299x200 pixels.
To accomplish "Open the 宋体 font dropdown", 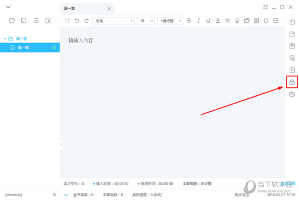I will coord(114,21).
